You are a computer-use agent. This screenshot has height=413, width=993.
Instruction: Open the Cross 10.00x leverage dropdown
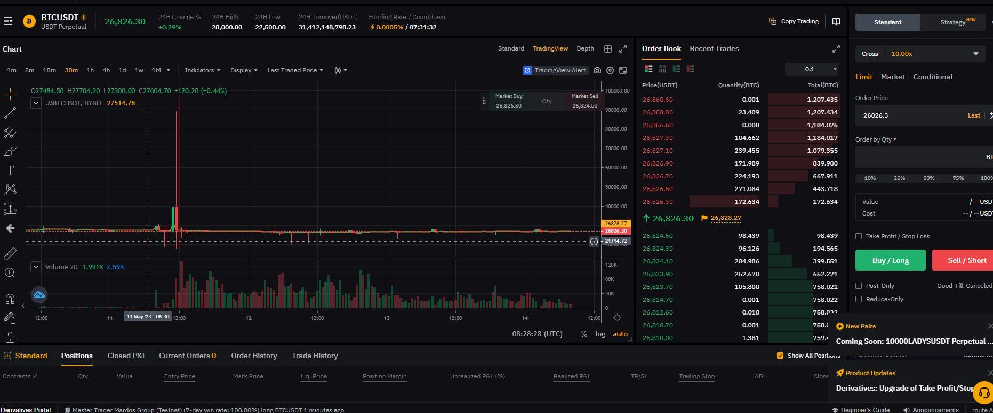[x=920, y=54]
